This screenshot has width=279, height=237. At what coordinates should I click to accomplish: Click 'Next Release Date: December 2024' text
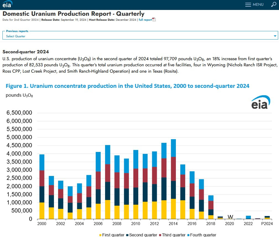coord(113,20)
